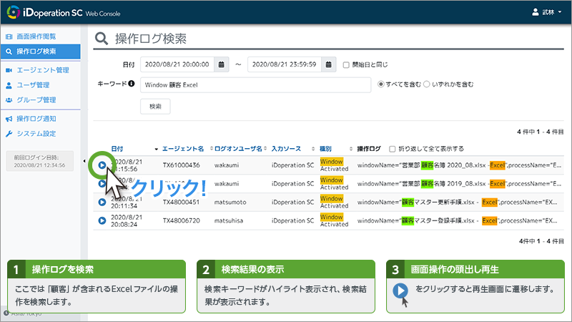Select いずれかを含む radio button
The width and height of the screenshot is (572, 322).
(x=426, y=84)
